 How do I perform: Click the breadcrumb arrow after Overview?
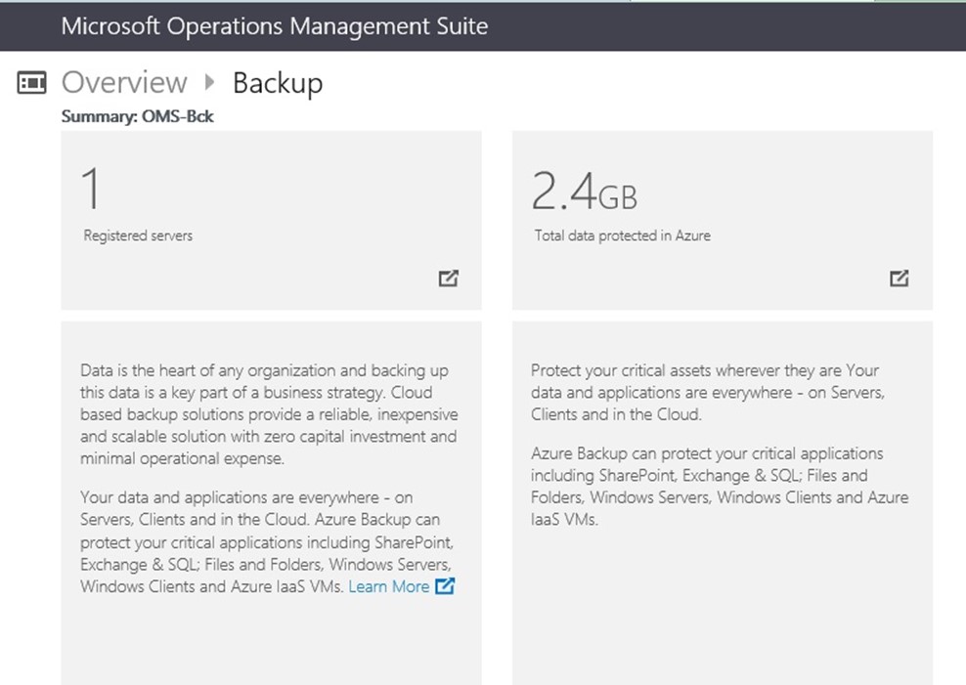coord(209,82)
